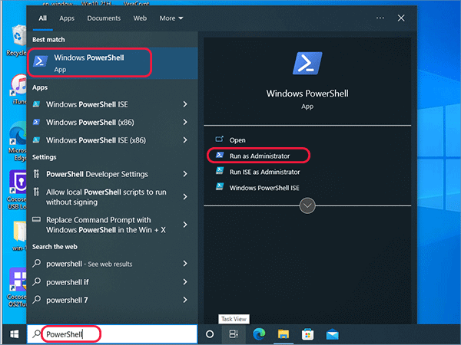Click the Run as Administrator shield icon
461x345 pixels.
pyautogui.click(x=220, y=155)
